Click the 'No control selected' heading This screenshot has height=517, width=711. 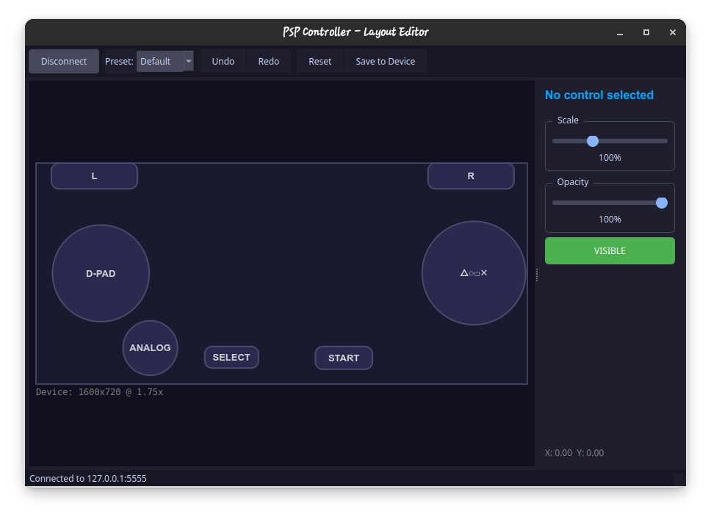[599, 95]
